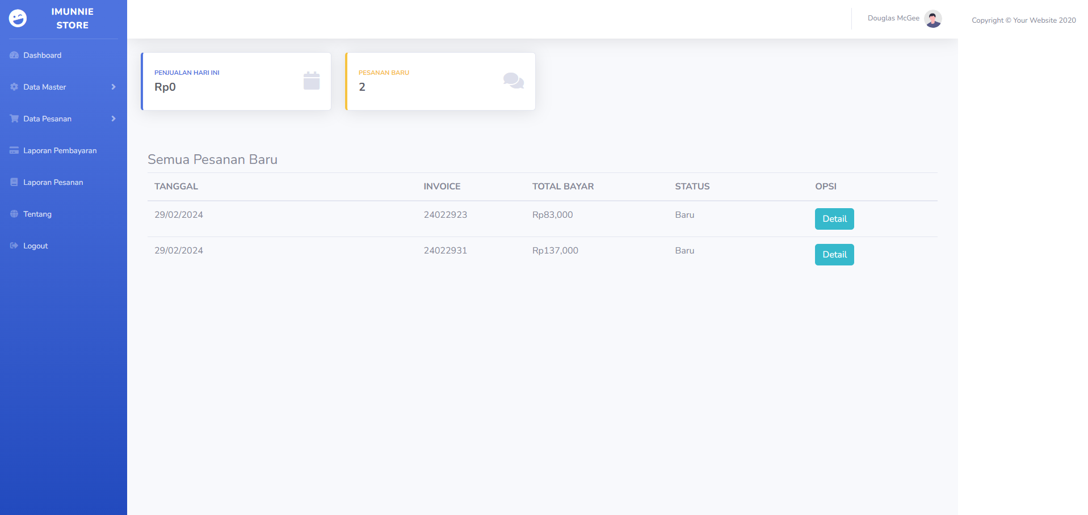This screenshot has height=515, width=1088.
Task: Click the Dashboard gauge icon
Action: pyautogui.click(x=14, y=55)
